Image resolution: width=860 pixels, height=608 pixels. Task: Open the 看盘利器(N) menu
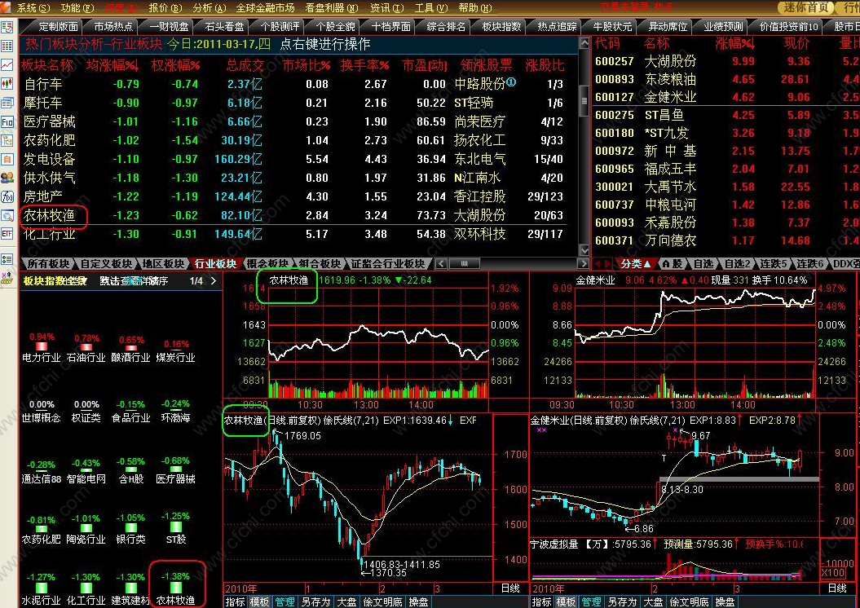click(x=331, y=7)
